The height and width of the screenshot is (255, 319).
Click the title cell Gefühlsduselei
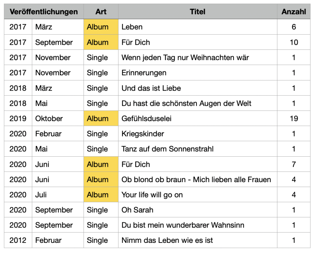[198, 118]
